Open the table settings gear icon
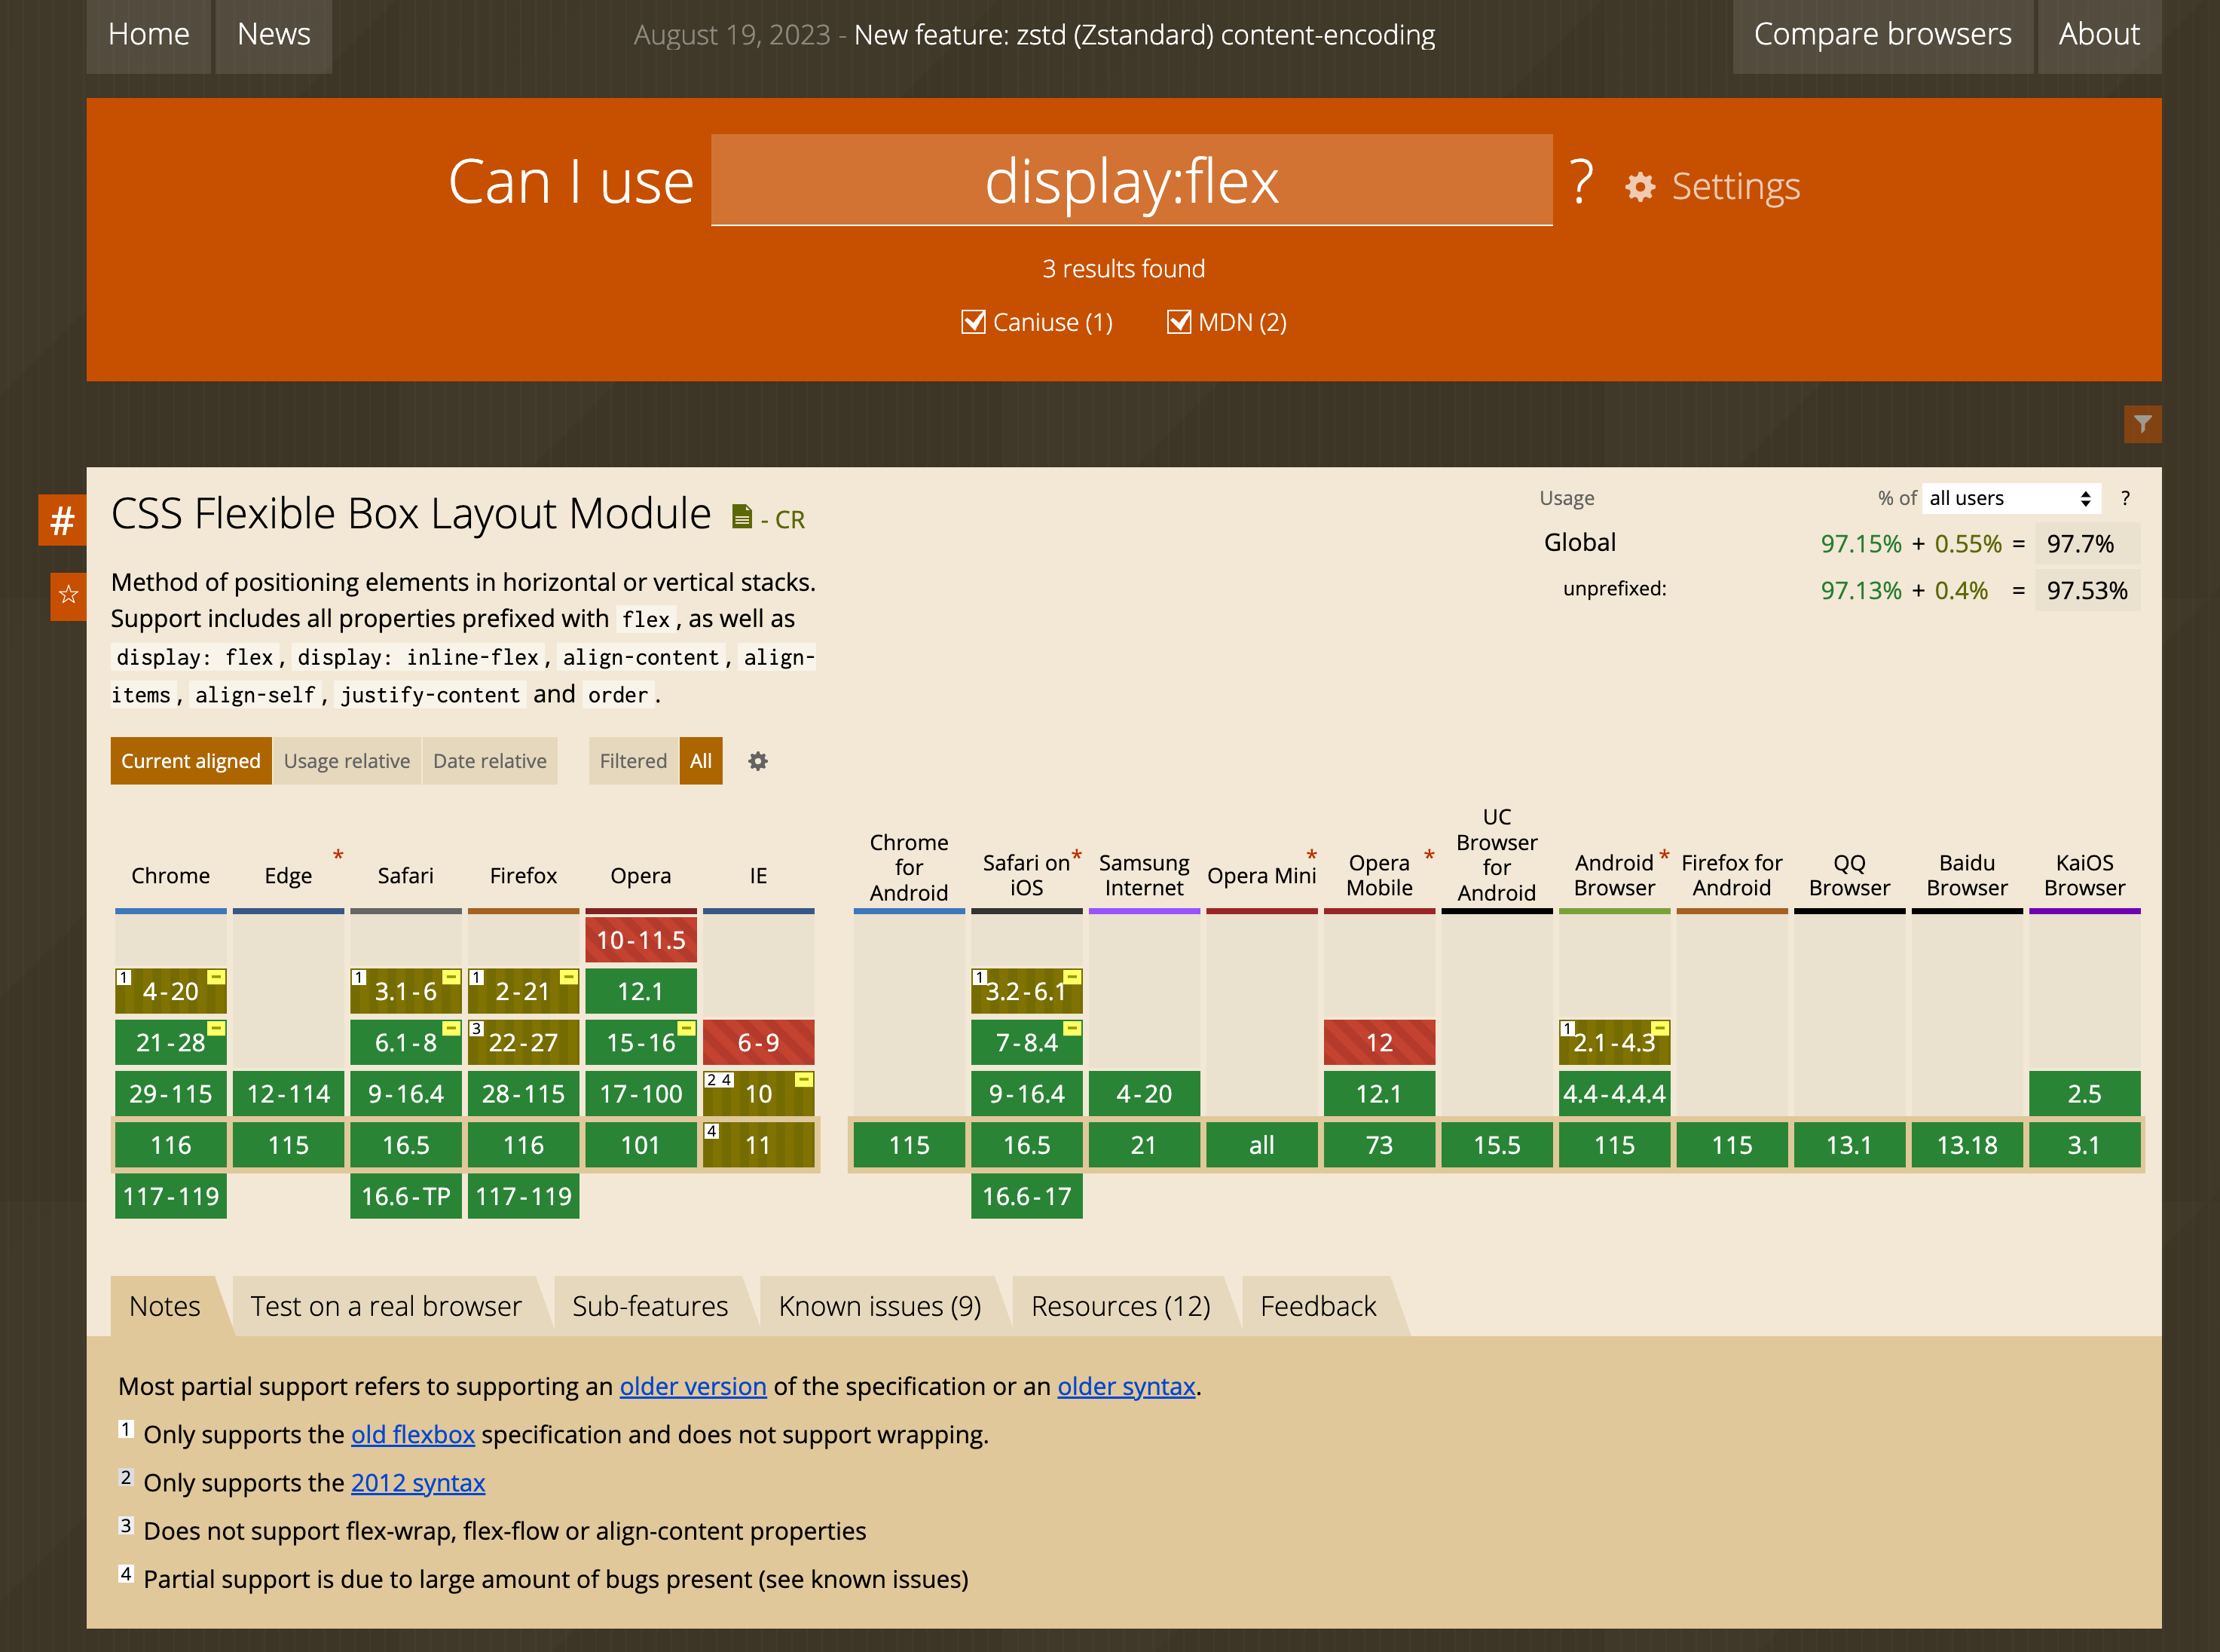The image size is (2220, 1652). (x=758, y=761)
